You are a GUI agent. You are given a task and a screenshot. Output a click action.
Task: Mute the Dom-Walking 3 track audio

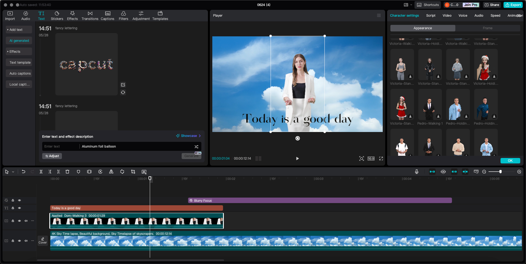click(x=26, y=221)
